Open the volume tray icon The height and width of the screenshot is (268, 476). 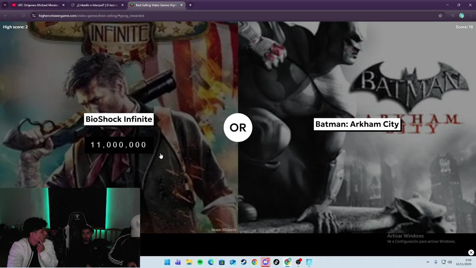point(450,262)
